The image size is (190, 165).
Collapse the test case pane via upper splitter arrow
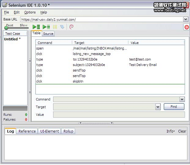pyautogui.click(x=30, y=61)
